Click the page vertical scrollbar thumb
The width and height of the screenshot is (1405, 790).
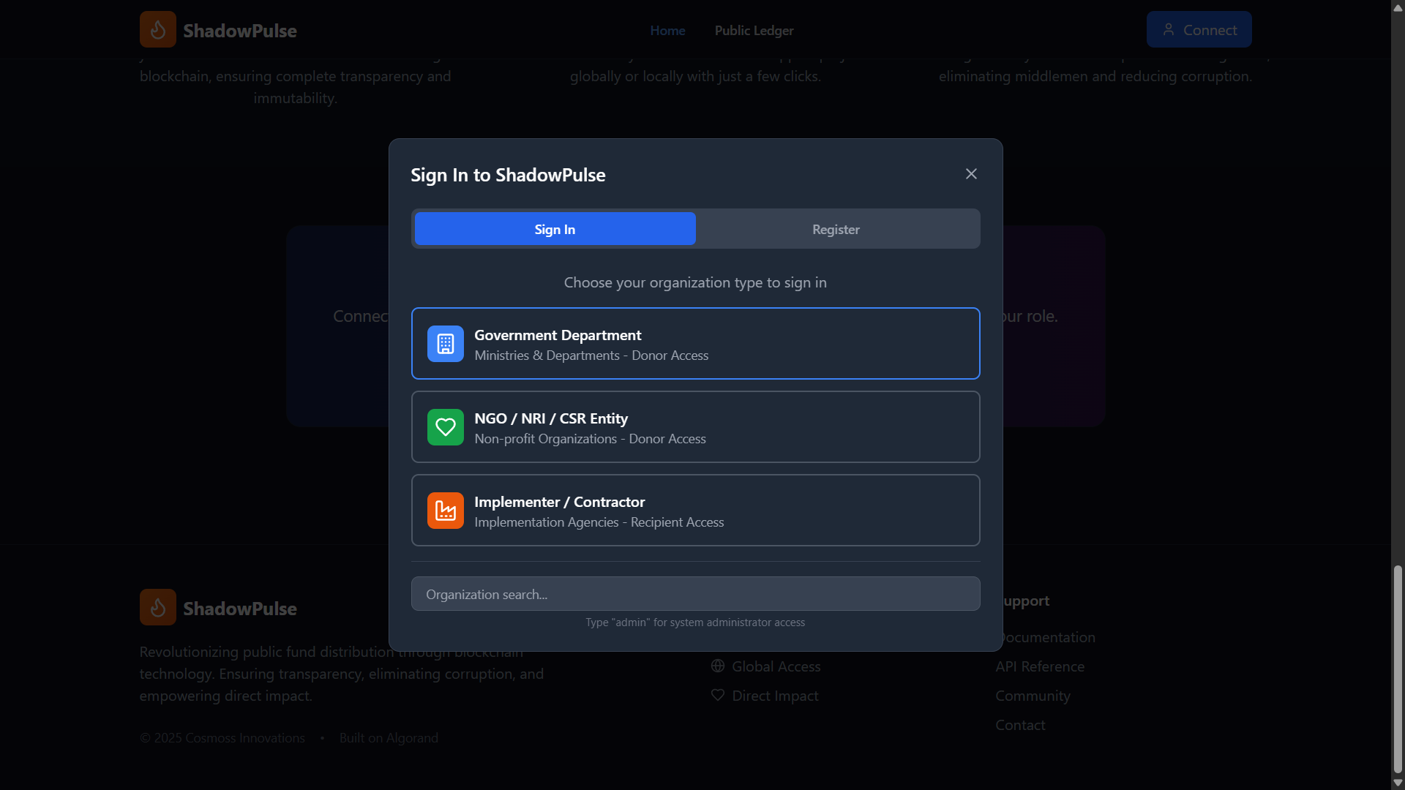[x=1398, y=669]
